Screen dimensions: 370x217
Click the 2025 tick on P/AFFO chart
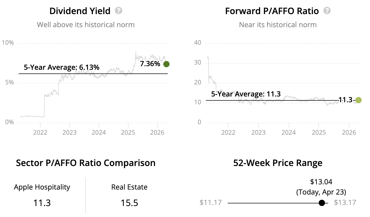(319, 132)
